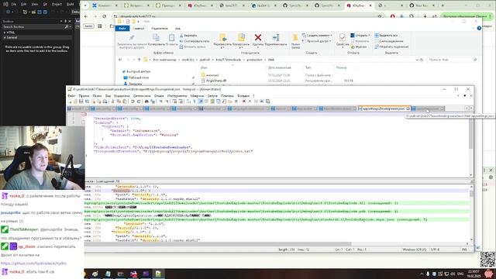Click Cut in Explorer ribbon

click(188, 36)
